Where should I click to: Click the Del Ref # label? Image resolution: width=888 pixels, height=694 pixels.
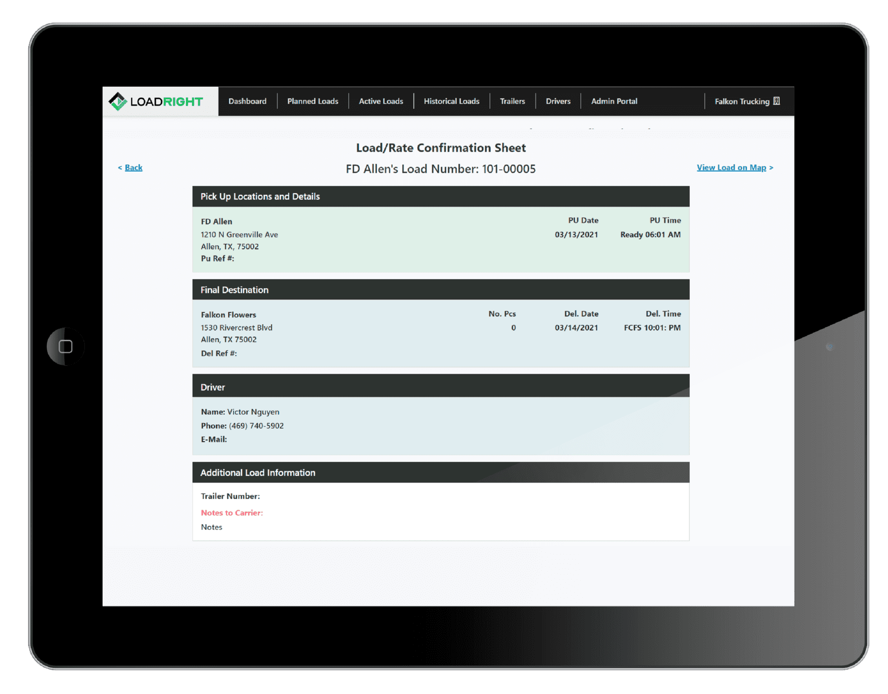tap(219, 354)
